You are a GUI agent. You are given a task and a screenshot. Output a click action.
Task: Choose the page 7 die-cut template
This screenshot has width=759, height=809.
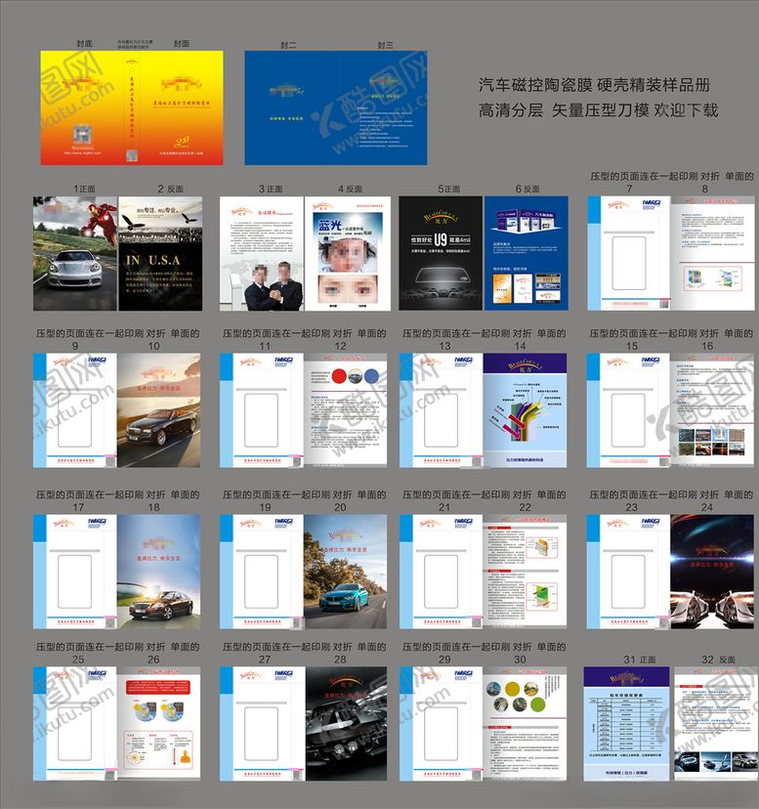(x=628, y=253)
